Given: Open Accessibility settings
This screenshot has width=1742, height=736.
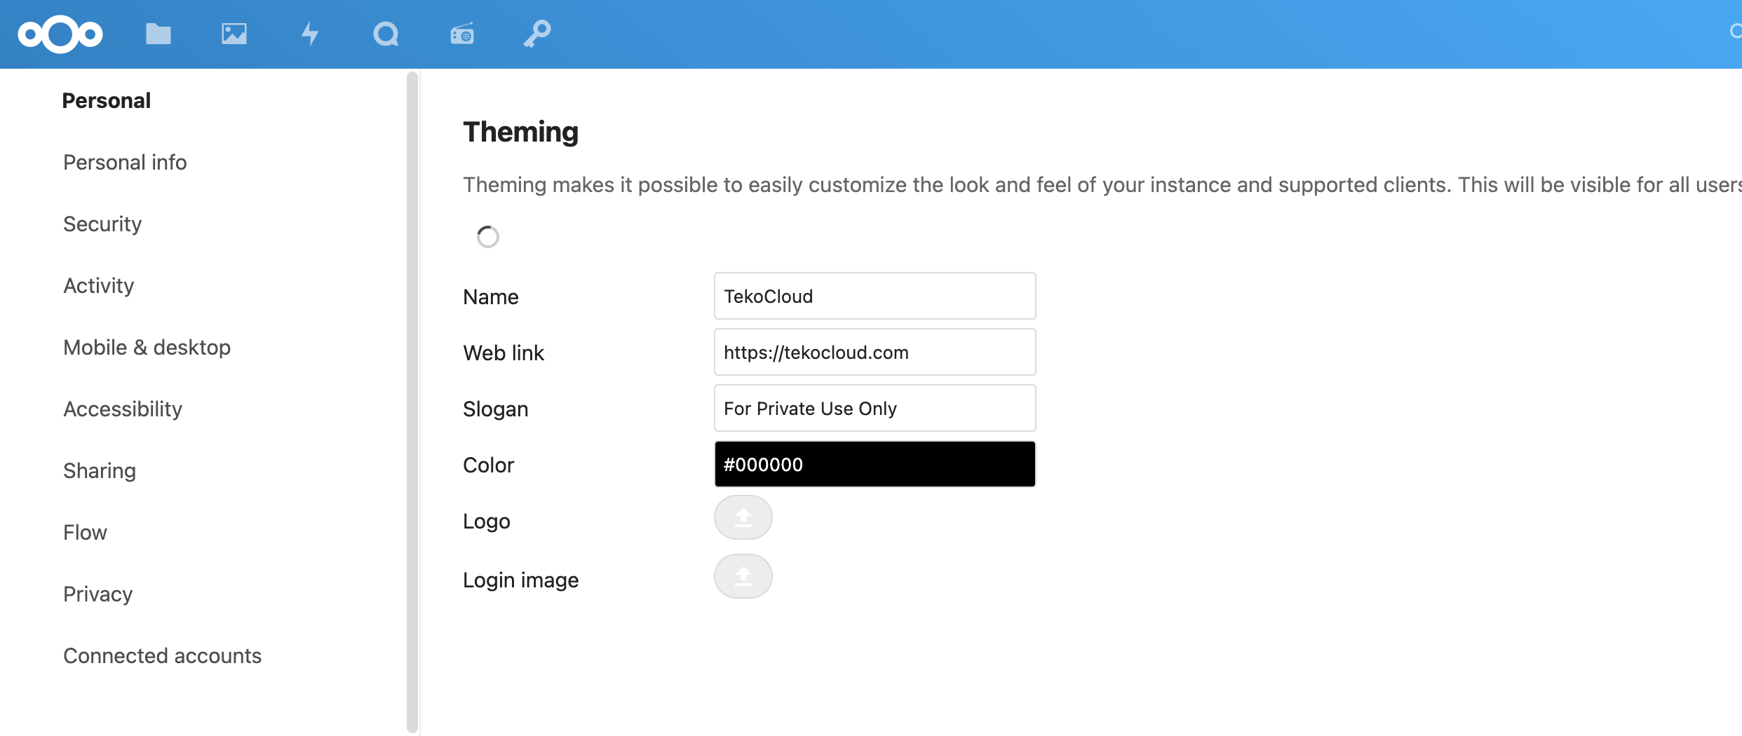Looking at the screenshot, I should click(123, 409).
